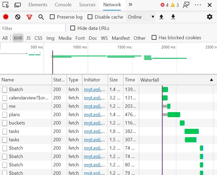Screen dimensions: 217x175
Task: Filter requests by WS type
Action: coord(104,38)
